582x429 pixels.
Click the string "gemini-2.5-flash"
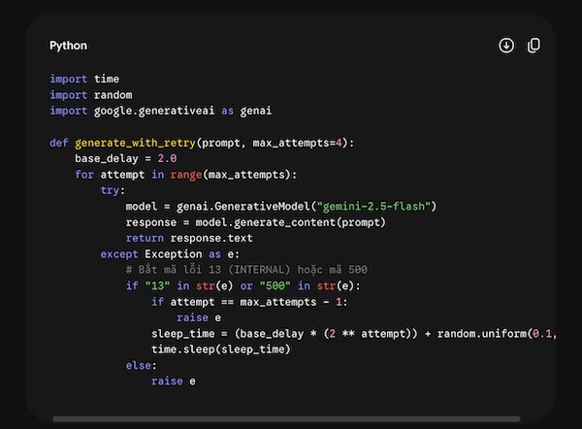[x=373, y=206]
